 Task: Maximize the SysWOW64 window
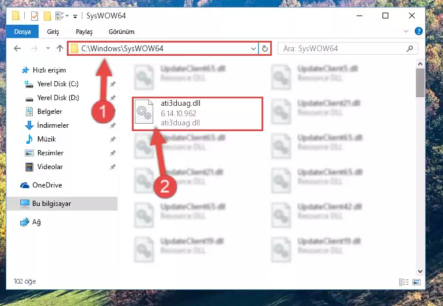385,16
